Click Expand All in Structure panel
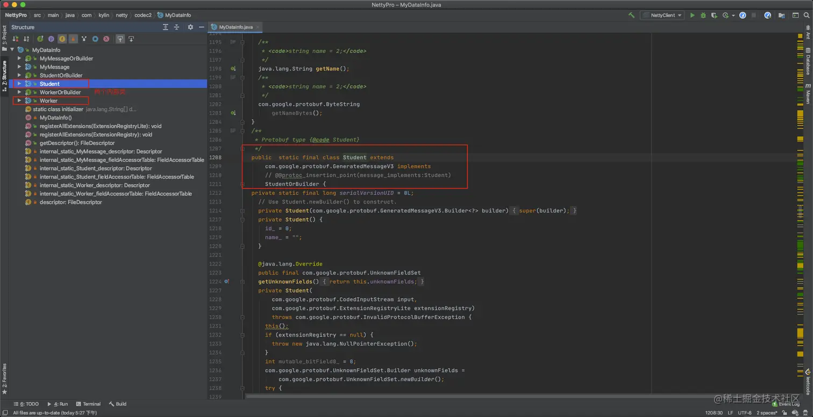Image resolution: width=813 pixels, height=417 pixels. [x=166, y=27]
